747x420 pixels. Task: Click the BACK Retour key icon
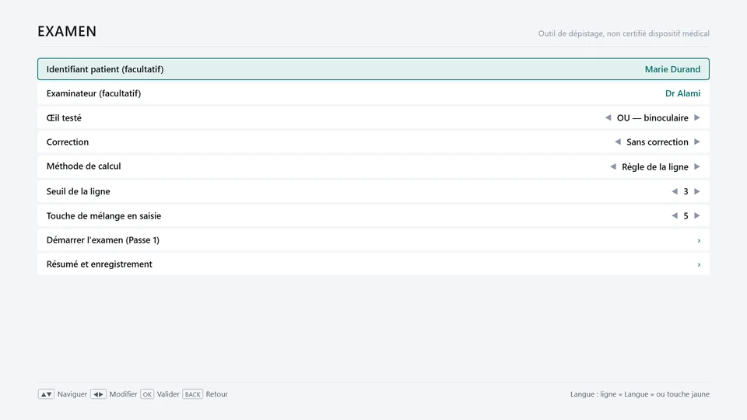(x=192, y=394)
